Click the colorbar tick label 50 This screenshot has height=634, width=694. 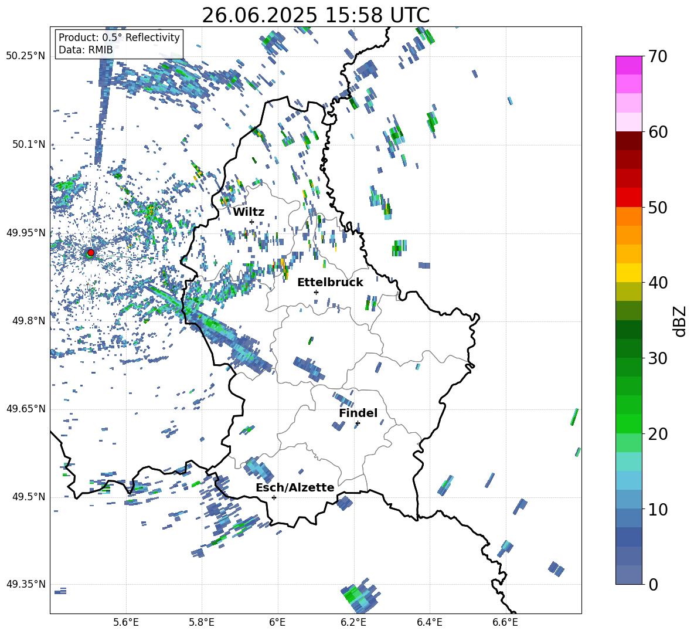coord(658,207)
